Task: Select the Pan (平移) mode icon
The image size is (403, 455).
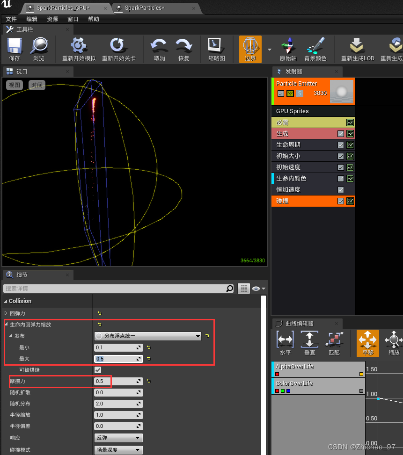Action: pyautogui.click(x=368, y=343)
